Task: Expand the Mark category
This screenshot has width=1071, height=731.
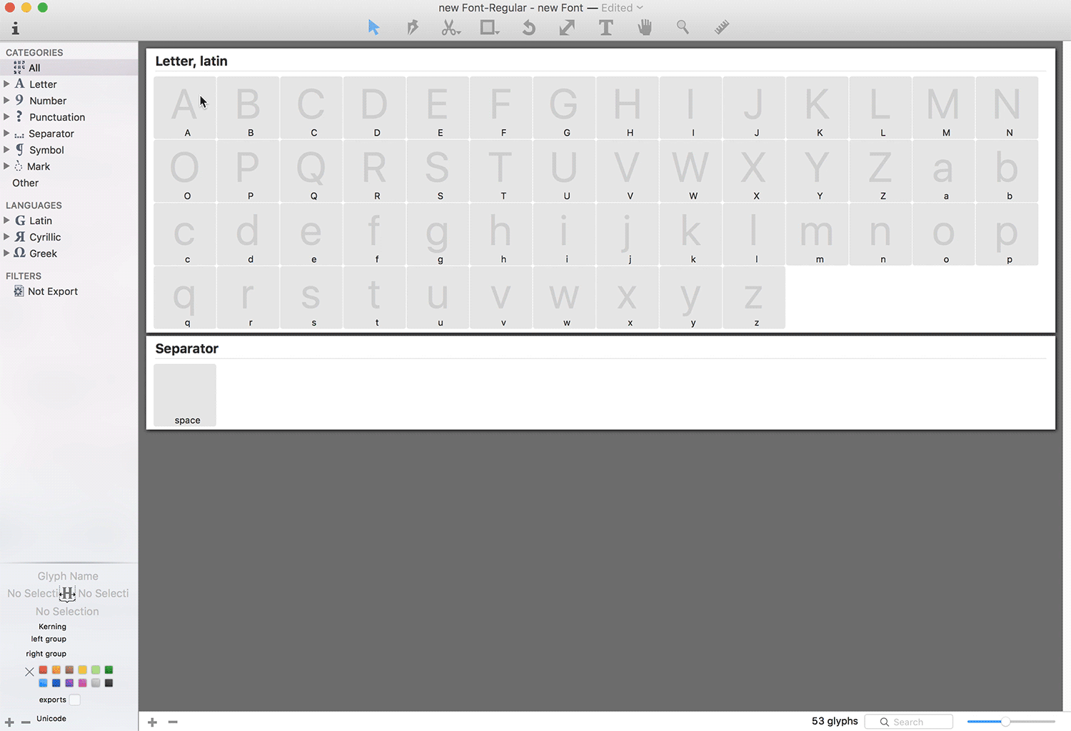Action: click(x=6, y=166)
